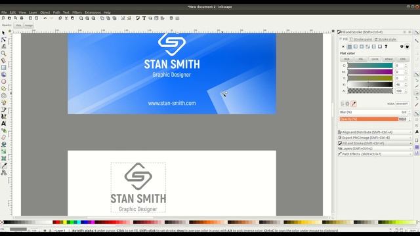Toggle the Assign opacity button
Screen dimensions: 420x236
tap(29, 26)
